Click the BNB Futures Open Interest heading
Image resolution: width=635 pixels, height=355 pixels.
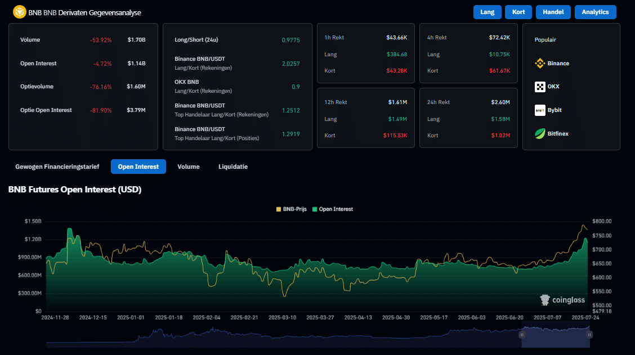coord(75,190)
